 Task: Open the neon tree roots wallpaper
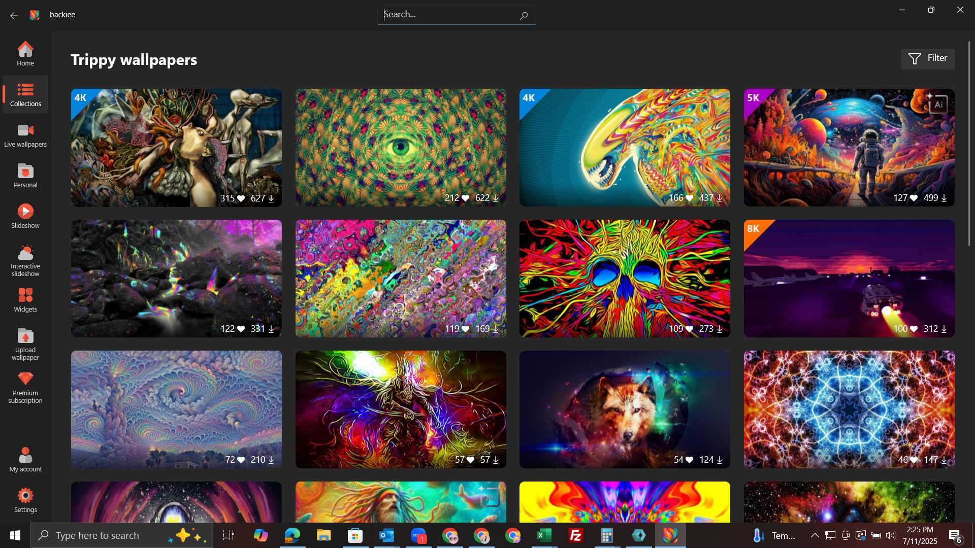[x=401, y=409]
